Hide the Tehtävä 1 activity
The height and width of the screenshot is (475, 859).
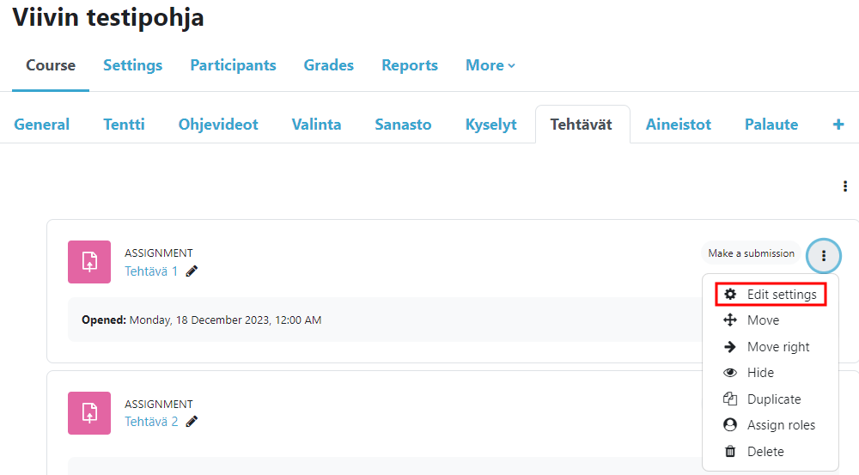pos(759,373)
